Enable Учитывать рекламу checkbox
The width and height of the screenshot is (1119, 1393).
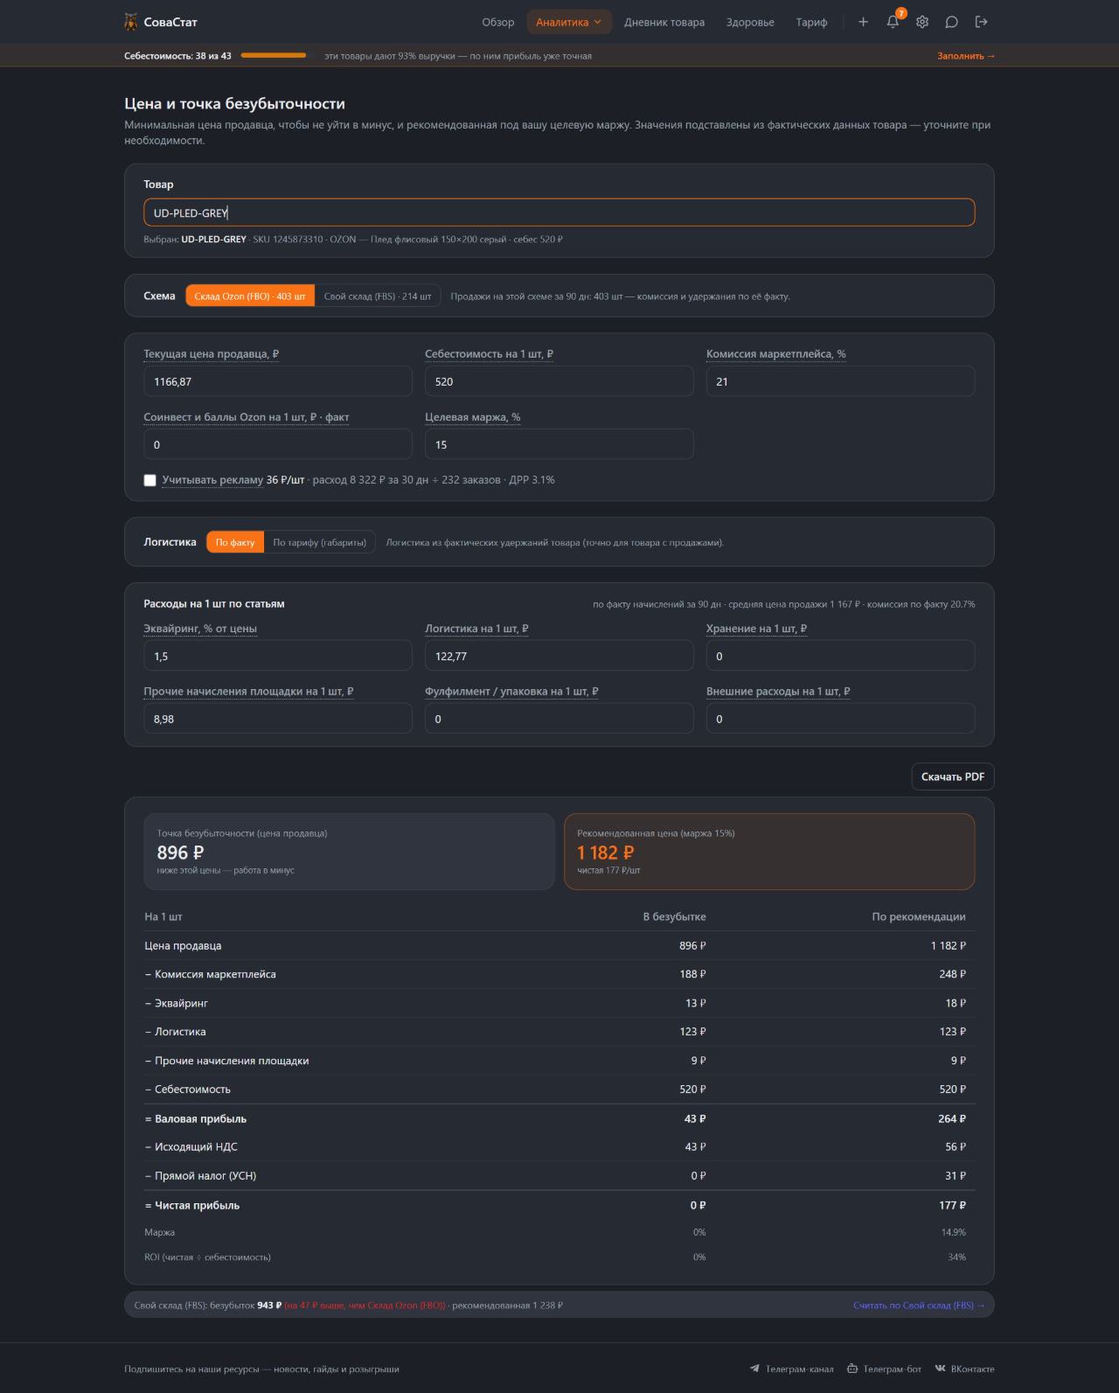pyautogui.click(x=149, y=480)
